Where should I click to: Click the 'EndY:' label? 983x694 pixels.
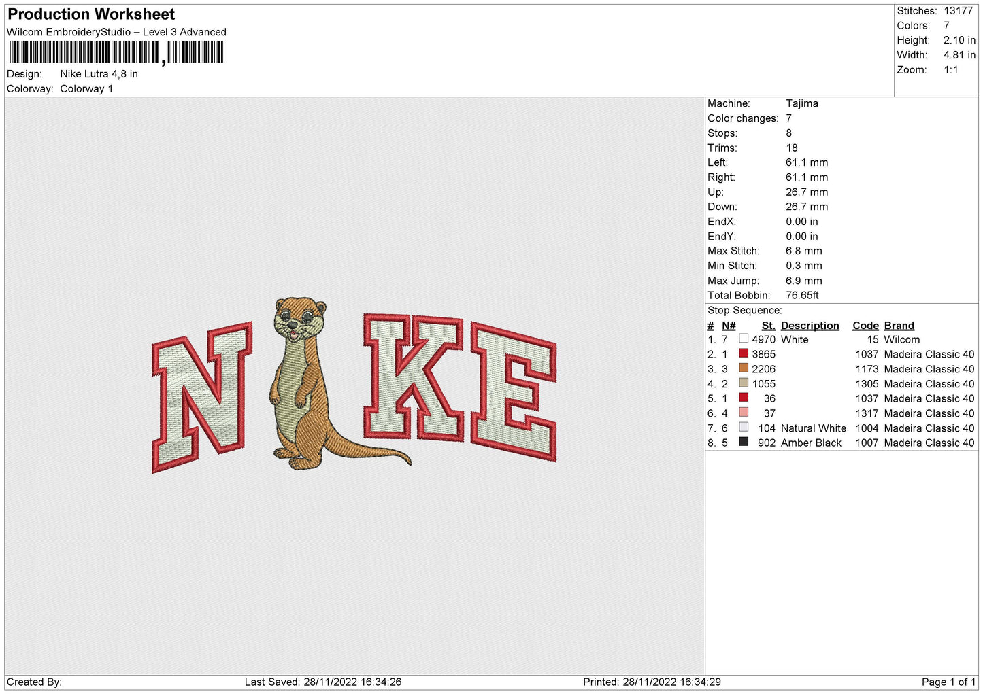click(x=722, y=237)
